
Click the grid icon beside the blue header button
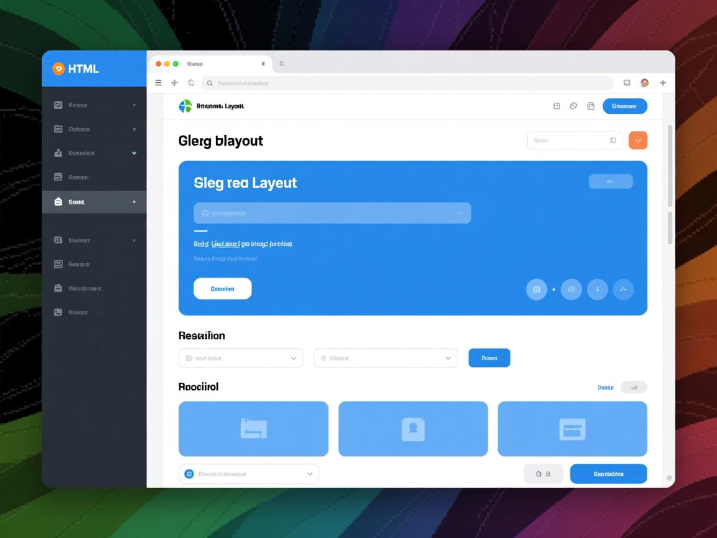591,106
